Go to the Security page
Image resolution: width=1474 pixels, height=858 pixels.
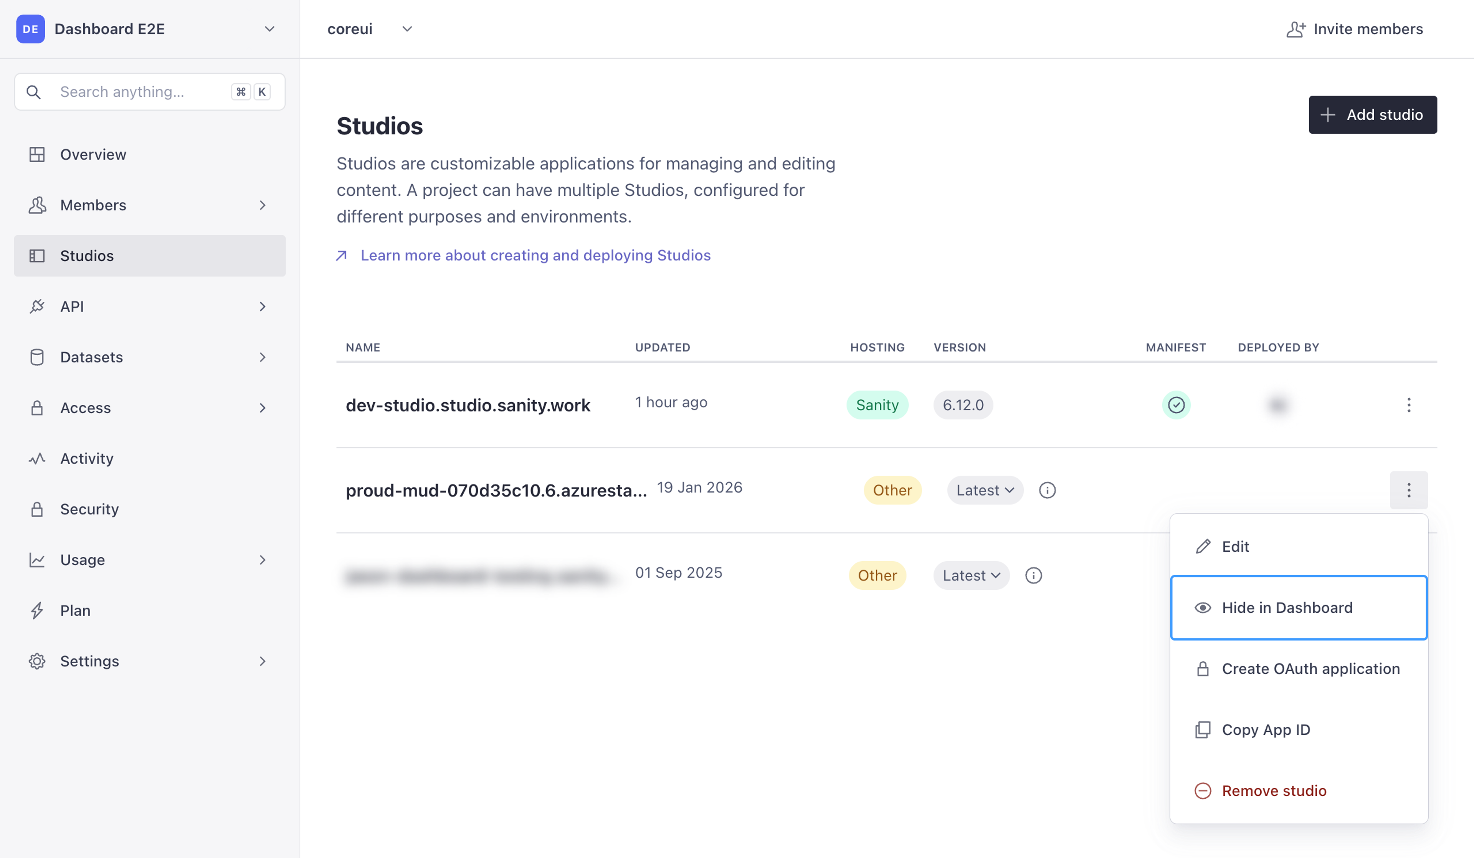149,509
